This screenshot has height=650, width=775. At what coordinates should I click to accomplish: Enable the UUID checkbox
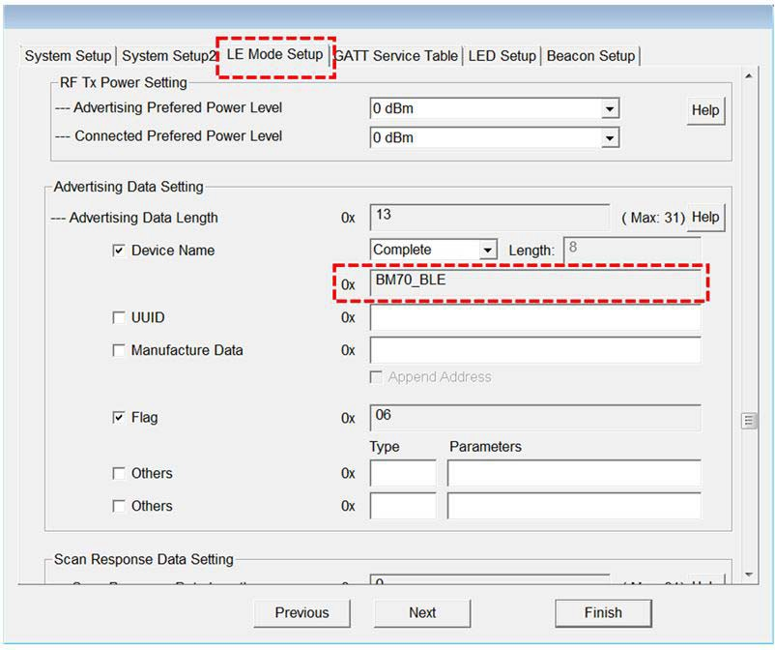pos(119,318)
